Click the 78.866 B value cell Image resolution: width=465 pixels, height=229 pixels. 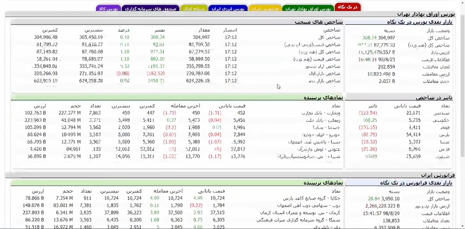tap(35, 198)
